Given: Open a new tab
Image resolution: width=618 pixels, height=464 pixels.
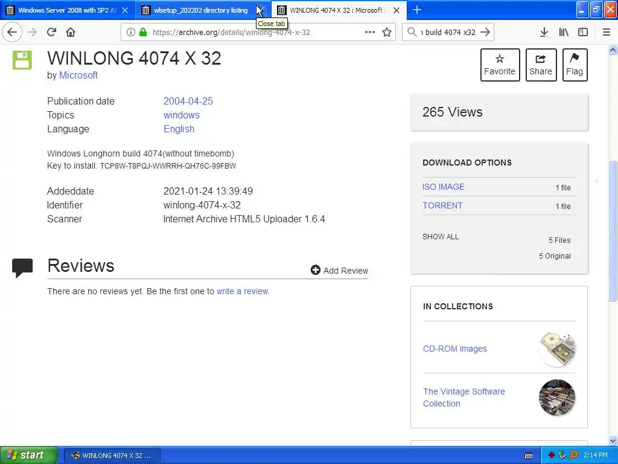Looking at the screenshot, I should coord(416,10).
